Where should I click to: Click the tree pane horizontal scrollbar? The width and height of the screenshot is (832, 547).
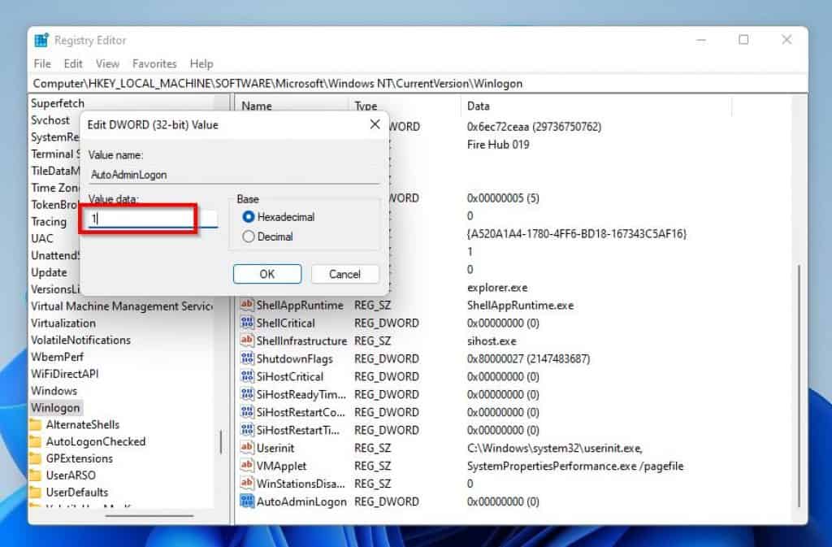tap(149, 515)
